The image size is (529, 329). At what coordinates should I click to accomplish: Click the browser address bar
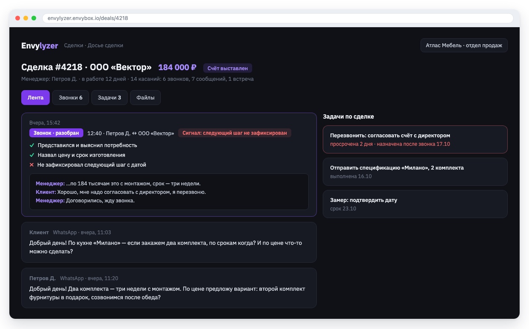coord(278,18)
